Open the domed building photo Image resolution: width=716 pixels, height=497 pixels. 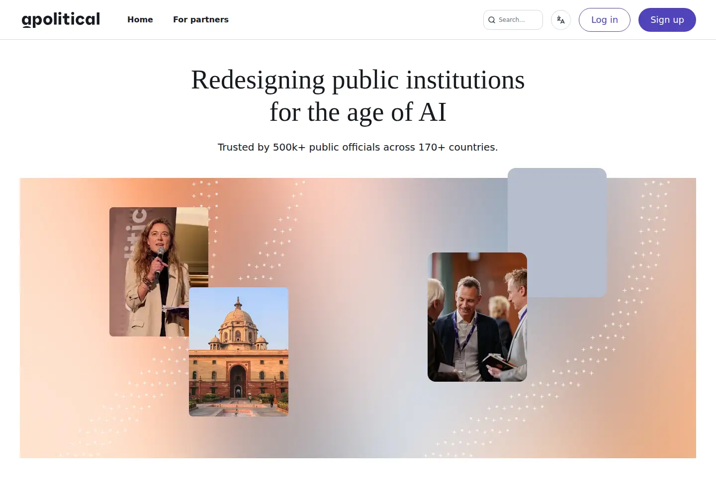pos(239,352)
